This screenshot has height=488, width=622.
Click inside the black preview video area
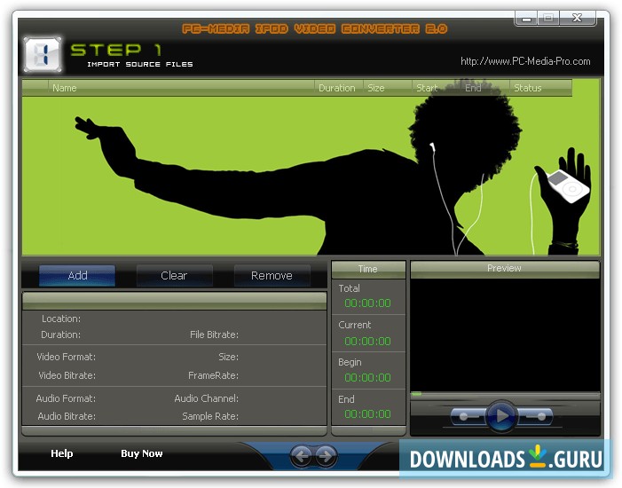pos(505,335)
